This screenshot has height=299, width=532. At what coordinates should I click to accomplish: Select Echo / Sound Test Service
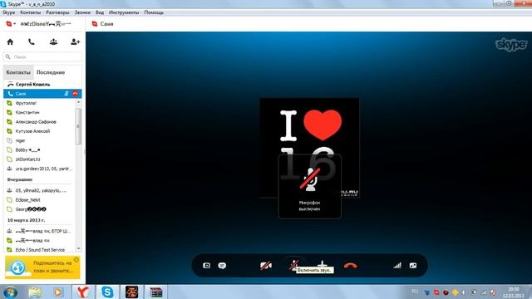click(40, 250)
